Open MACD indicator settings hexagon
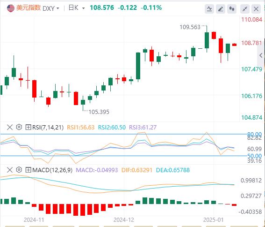This screenshot has width=265, height=227. pyautogui.click(x=19, y=170)
